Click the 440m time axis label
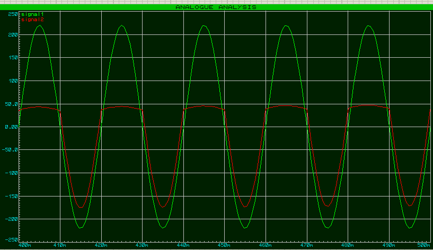 click(x=183, y=245)
